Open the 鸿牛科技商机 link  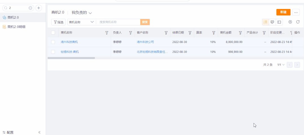(69, 42)
